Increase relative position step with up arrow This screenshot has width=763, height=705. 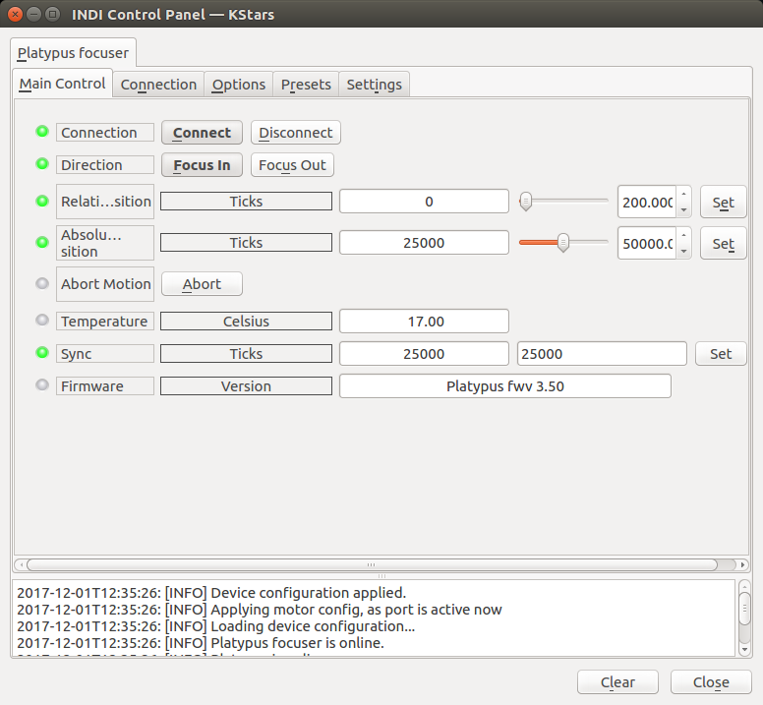click(683, 194)
